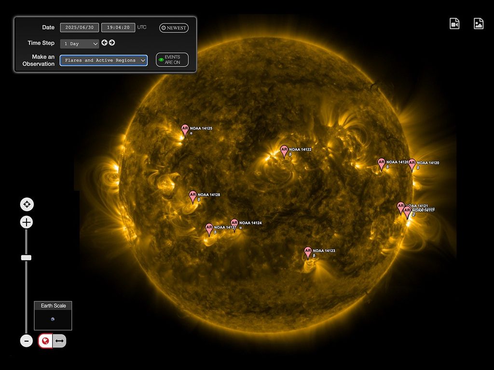
Task: Click the NOAA 14124 label text
Action: (x=250, y=223)
